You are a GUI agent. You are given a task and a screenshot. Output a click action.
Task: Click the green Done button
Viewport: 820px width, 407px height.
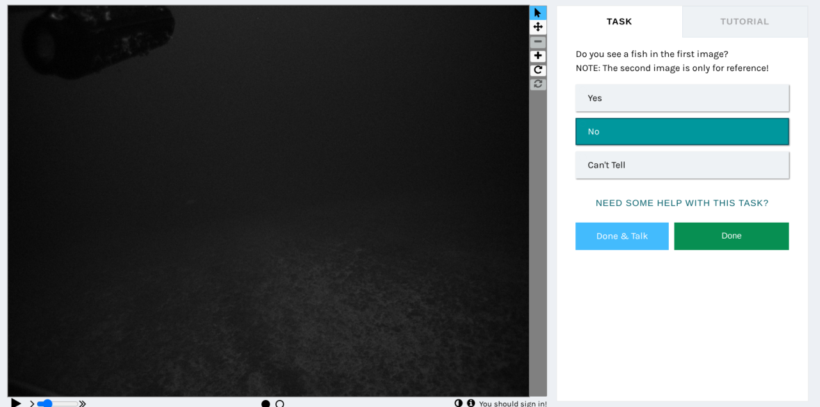click(x=732, y=236)
